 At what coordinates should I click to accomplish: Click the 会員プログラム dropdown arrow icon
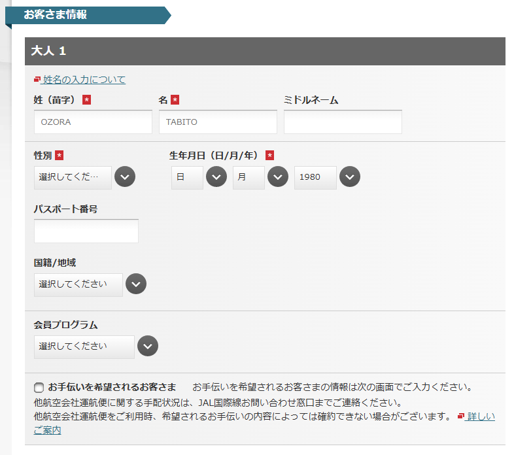(x=148, y=346)
